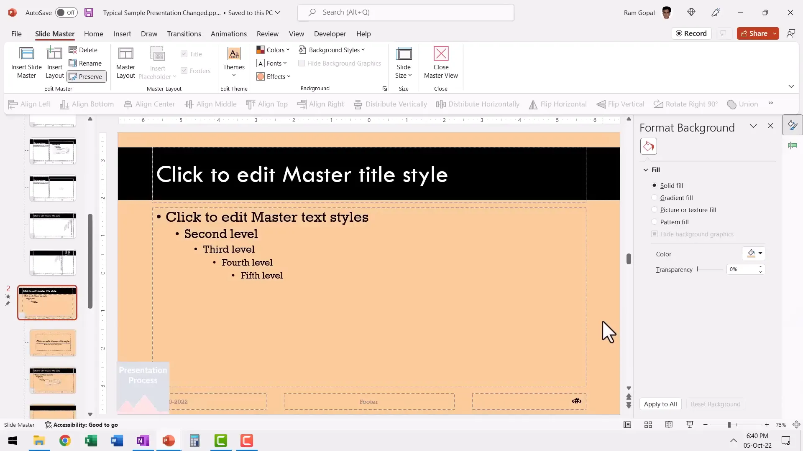The width and height of the screenshot is (803, 451).
Task: Click the Transparency slider
Action: pos(710,269)
